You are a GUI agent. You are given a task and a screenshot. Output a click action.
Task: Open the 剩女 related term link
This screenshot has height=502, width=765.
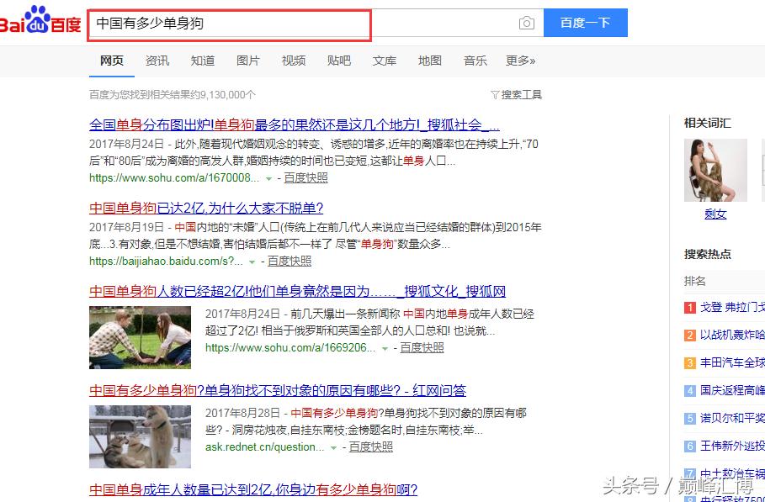(715, 214)
